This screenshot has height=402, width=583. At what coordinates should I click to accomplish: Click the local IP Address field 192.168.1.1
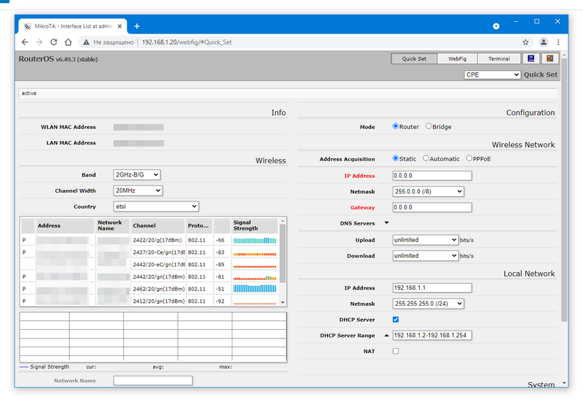point(432,287)
